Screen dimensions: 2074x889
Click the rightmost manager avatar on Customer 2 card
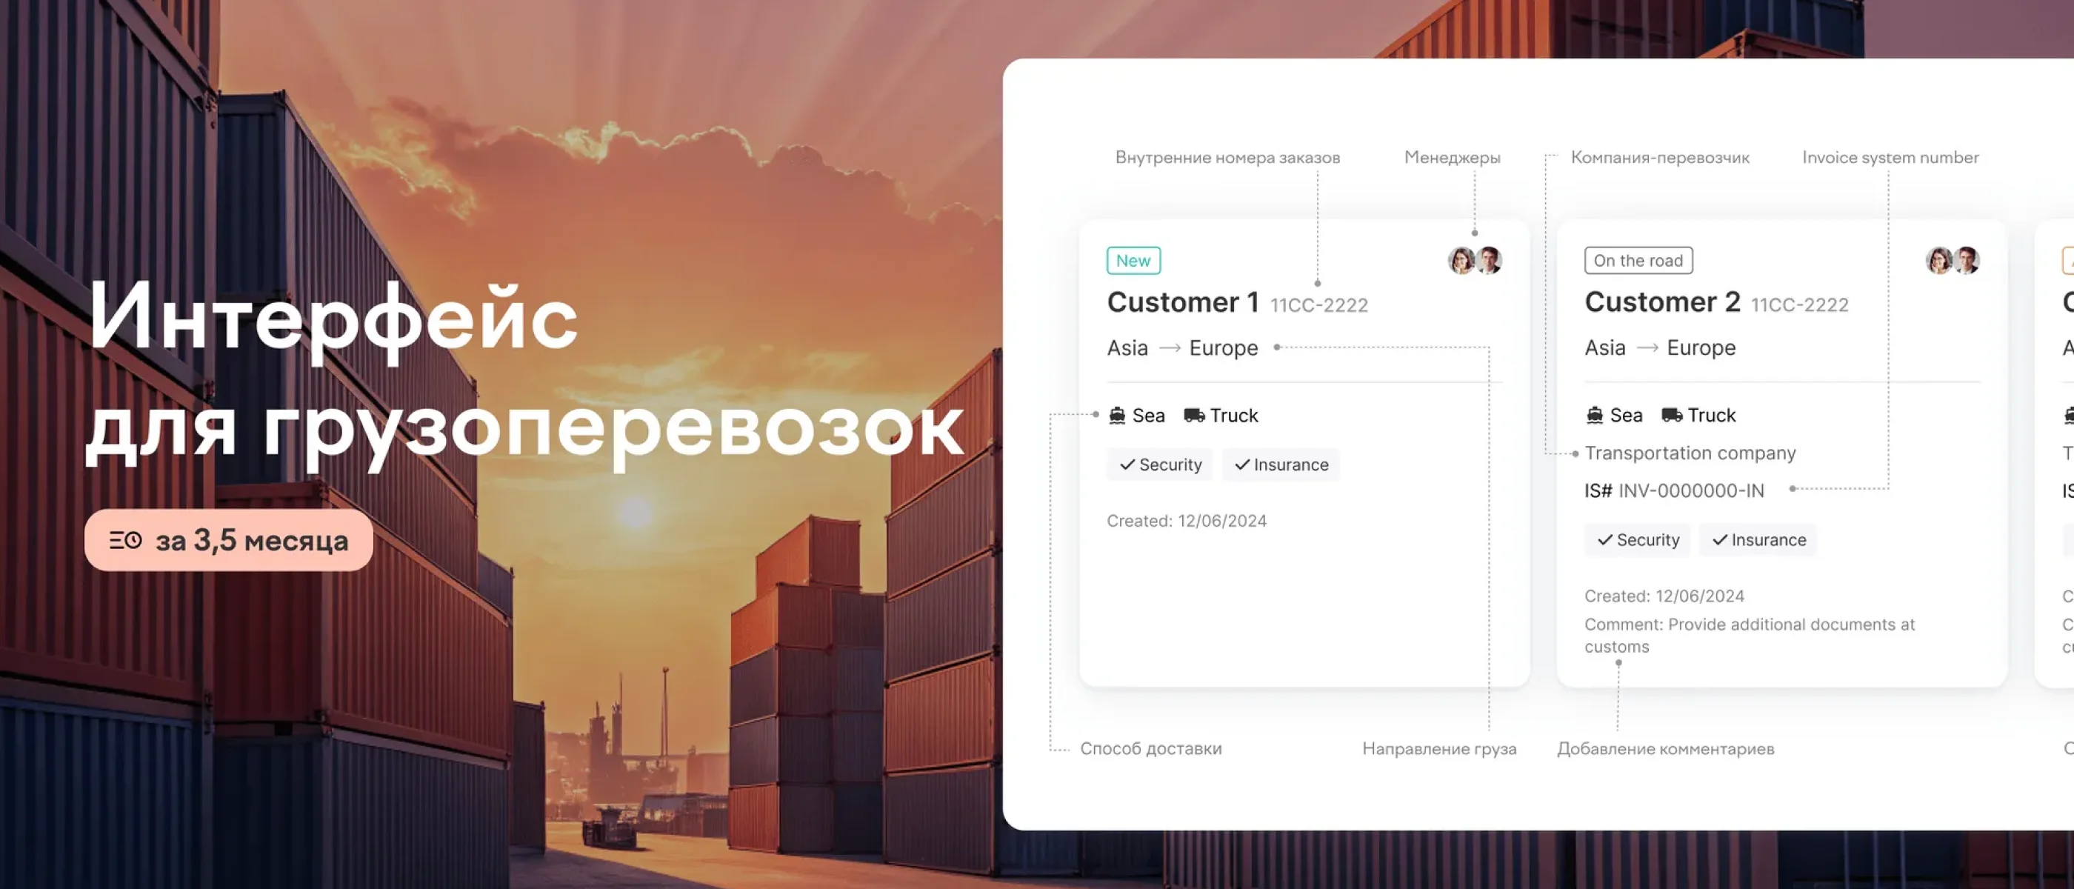[1970, 261]
